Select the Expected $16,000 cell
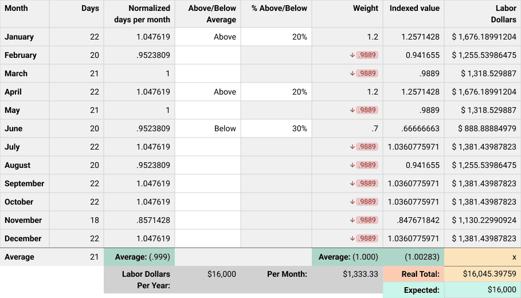 coord(483,290)
